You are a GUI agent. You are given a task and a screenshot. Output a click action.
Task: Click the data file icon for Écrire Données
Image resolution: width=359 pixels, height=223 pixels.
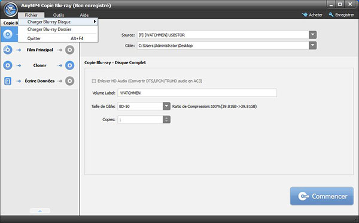pos(8,81)
